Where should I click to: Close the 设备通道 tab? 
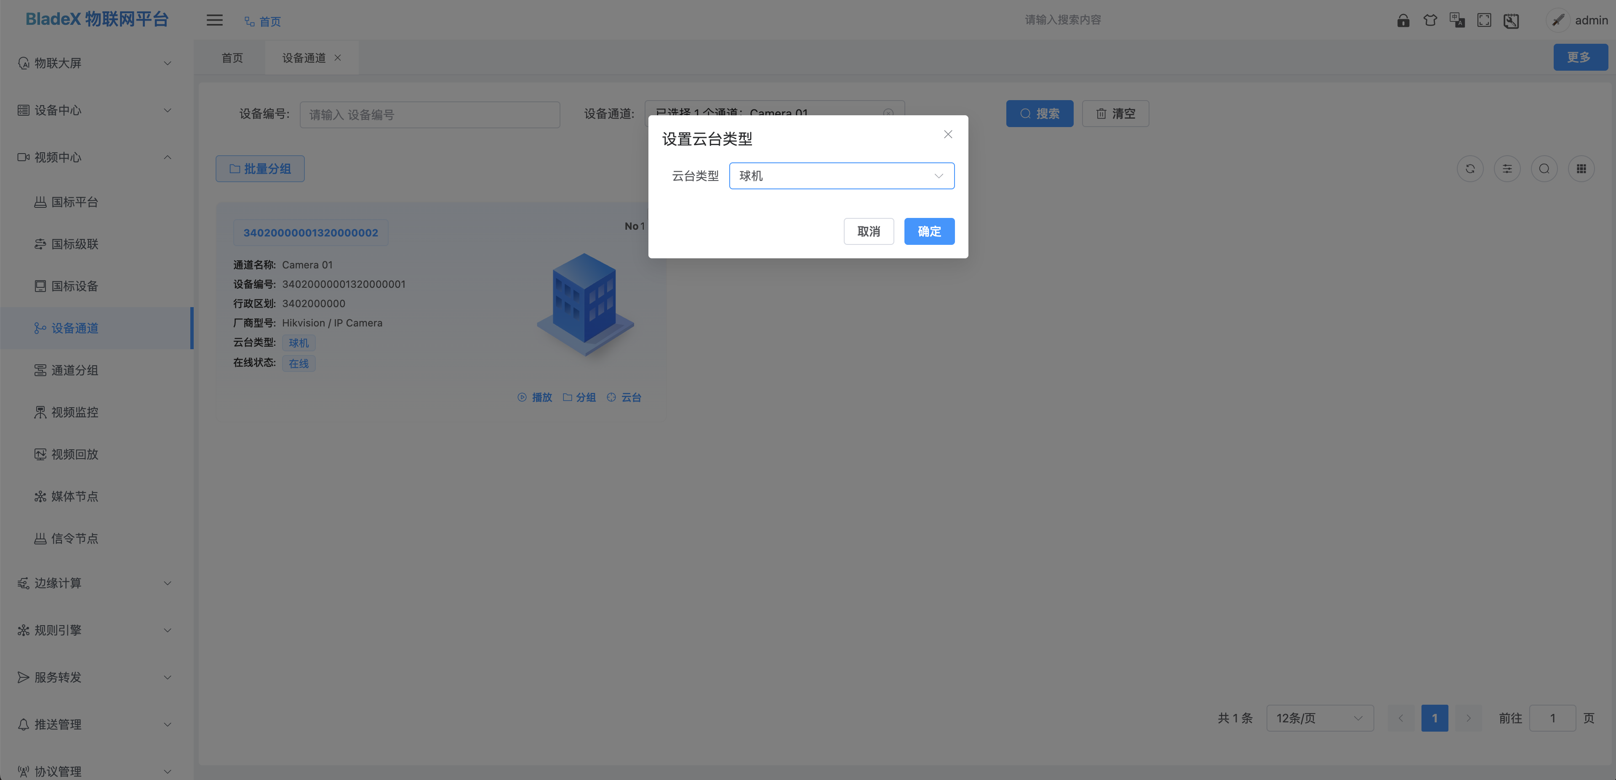click(338, 58)
